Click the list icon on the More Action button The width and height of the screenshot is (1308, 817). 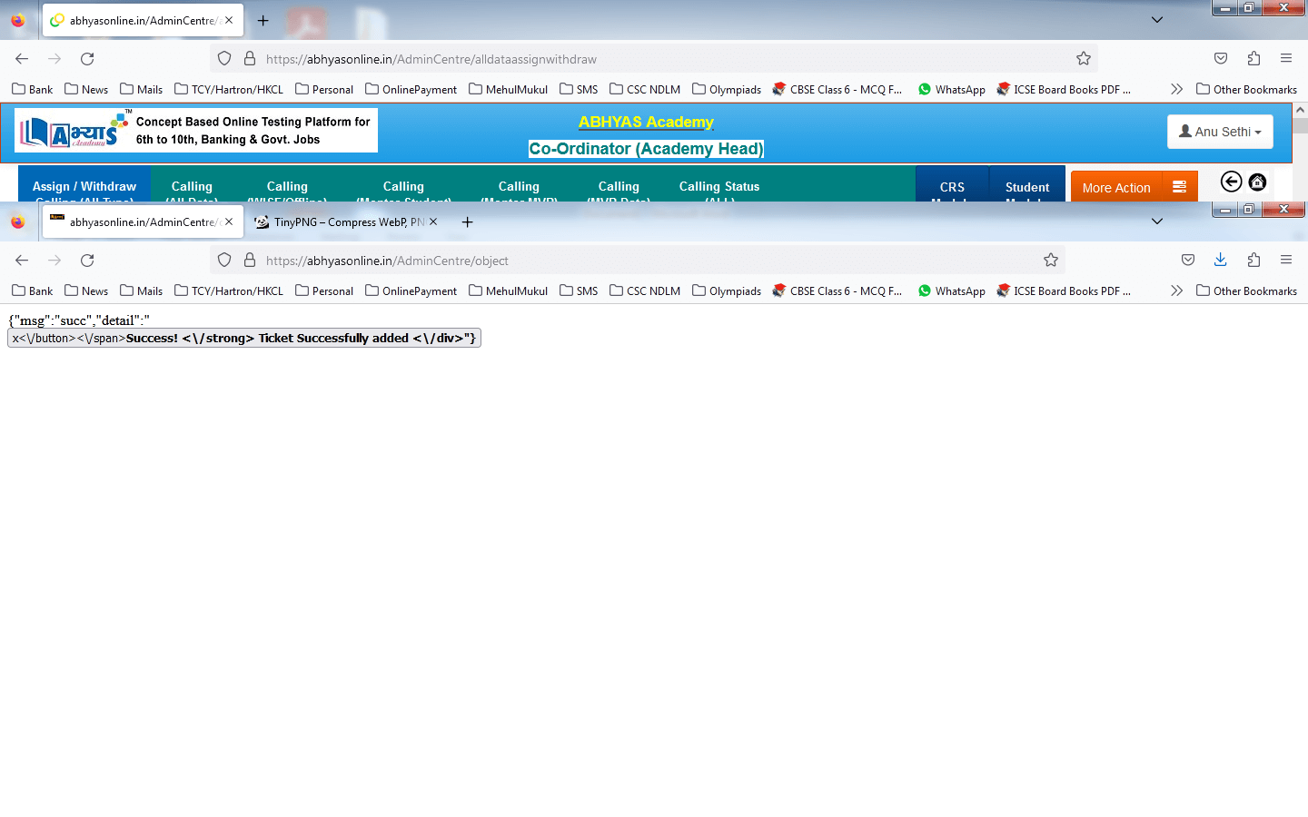coord(1179,187)
